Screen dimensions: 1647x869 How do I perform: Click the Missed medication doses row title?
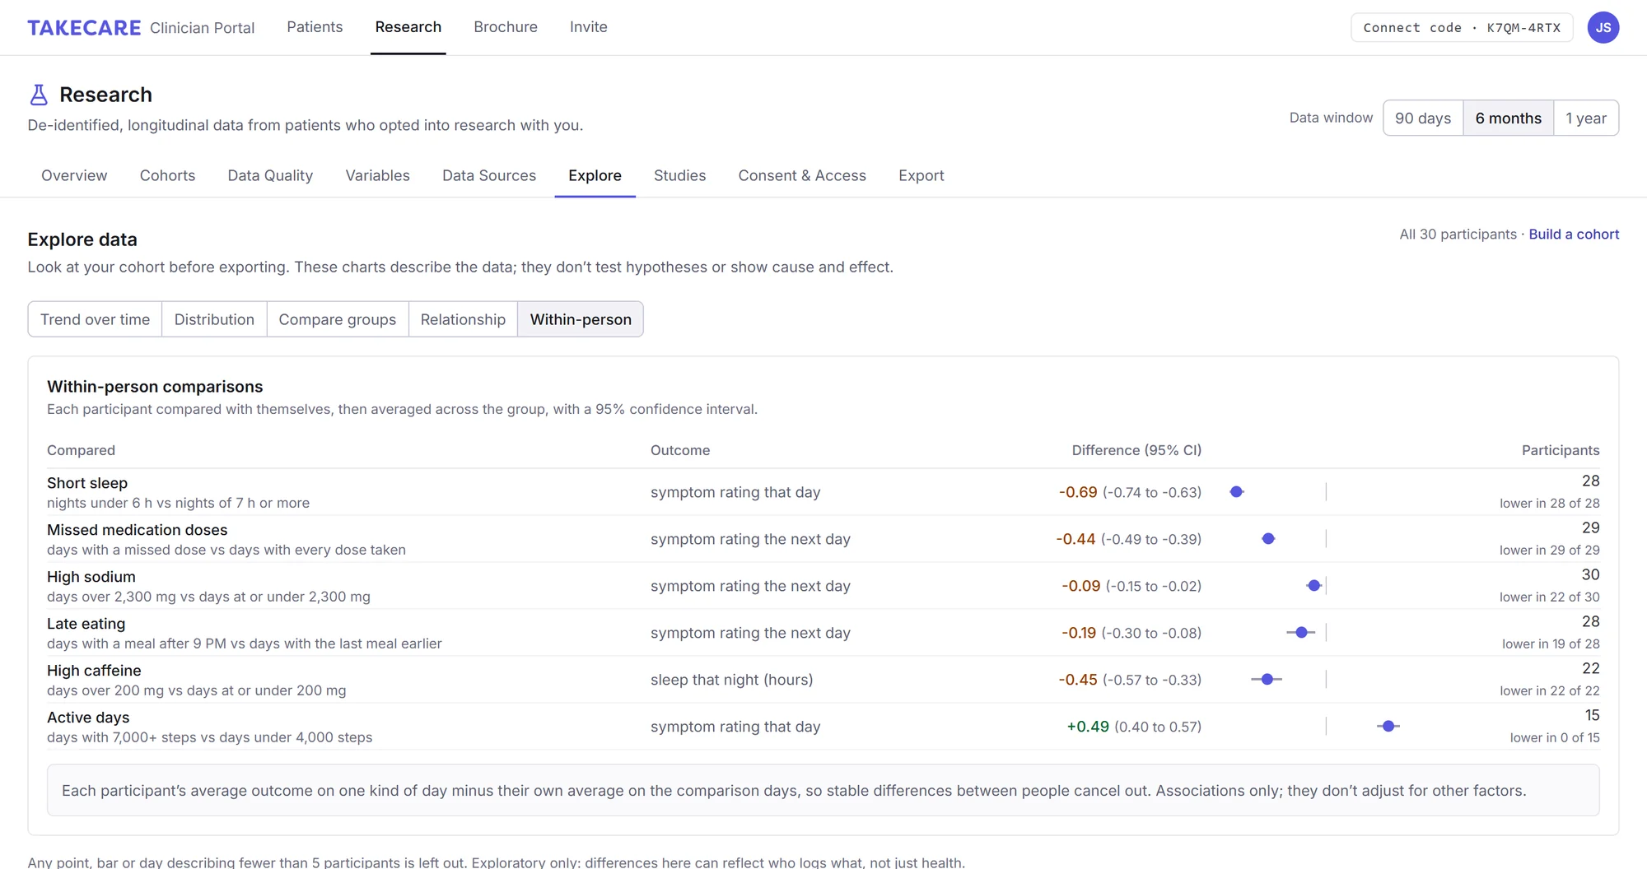[x=138, y=530]
